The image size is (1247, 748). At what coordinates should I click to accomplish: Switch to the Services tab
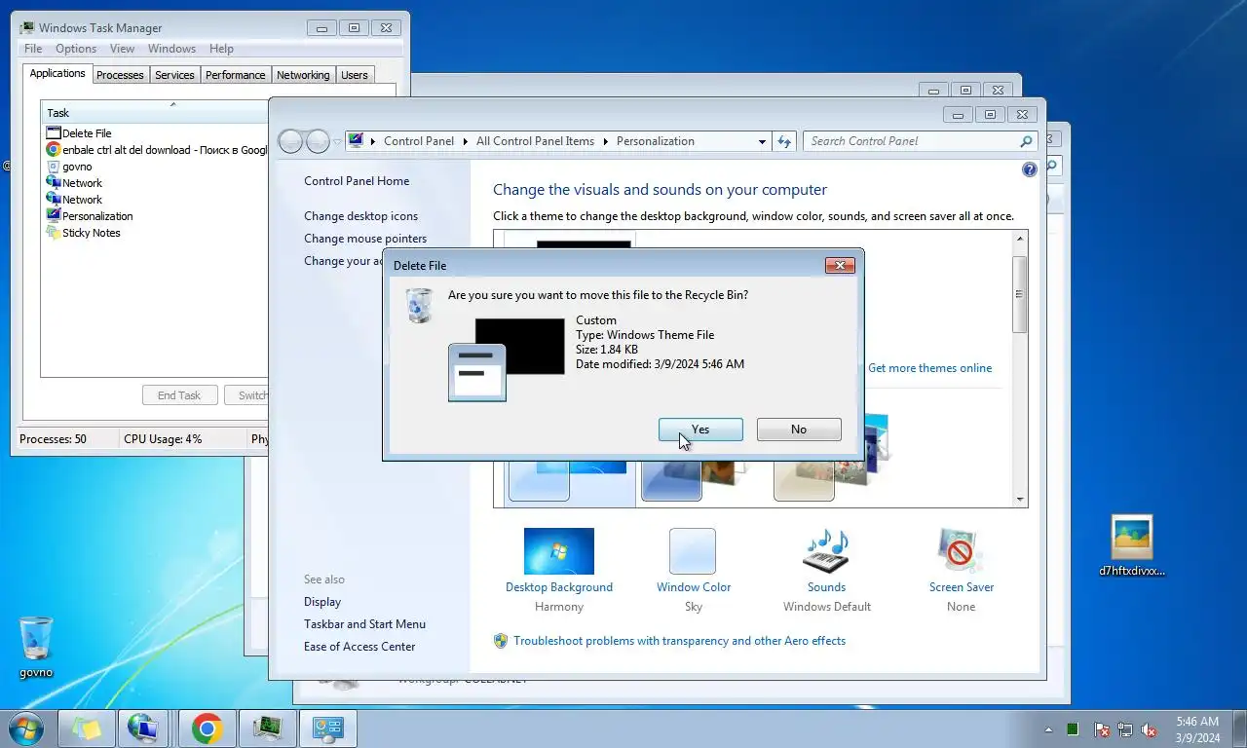[x=174, y=75]
